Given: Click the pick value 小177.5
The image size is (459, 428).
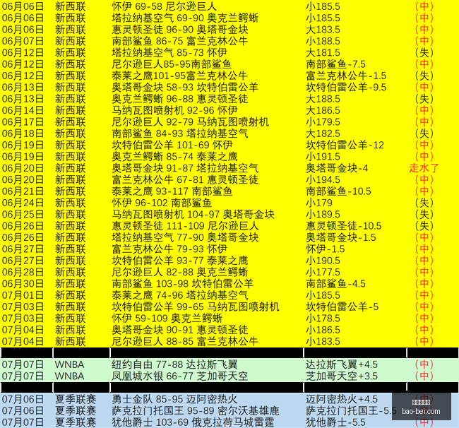Looking at the screenshot, I should (323, 272).
